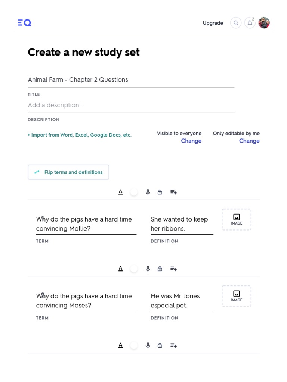Click the 'Add a description' field
The width and height of the screenshot is (287, 382).
tap(131, 105)
